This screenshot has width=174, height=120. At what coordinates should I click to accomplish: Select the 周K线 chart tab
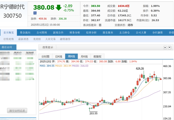tap(71, 56)
